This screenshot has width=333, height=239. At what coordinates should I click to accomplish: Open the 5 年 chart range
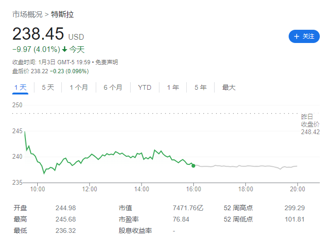(200, 87)
